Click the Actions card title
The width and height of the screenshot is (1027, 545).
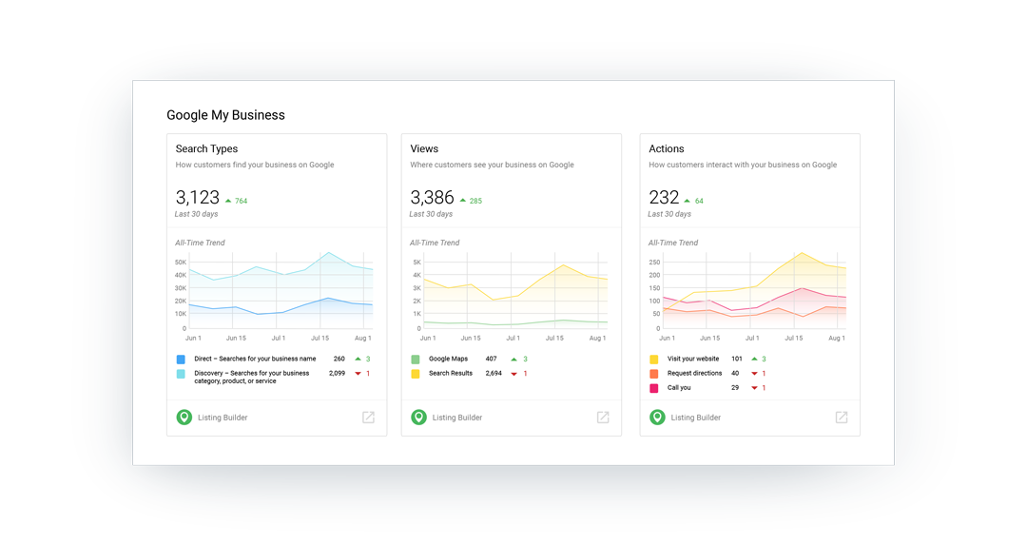click(x=666, y=148)
